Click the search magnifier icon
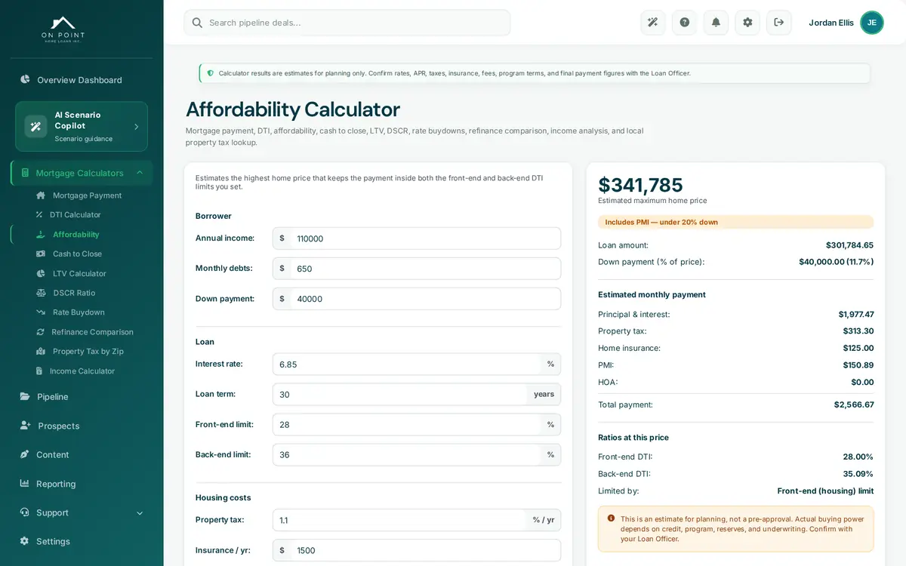 pyautogui.click(x=197, y=23)
